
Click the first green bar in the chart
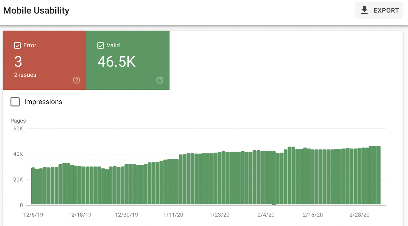(x=33, y=186)
